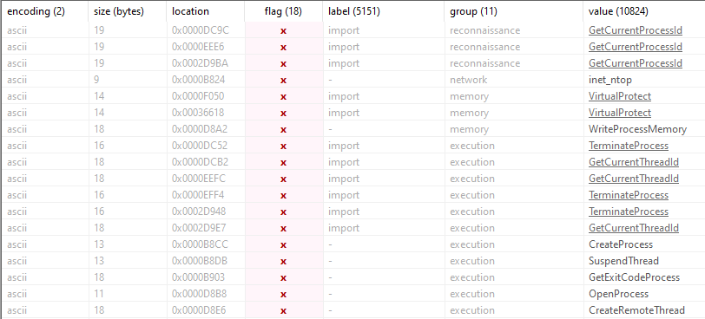Click the red x flag in the CreateProcess row
The width and height of the screenshot is (705, 319).
283,245
